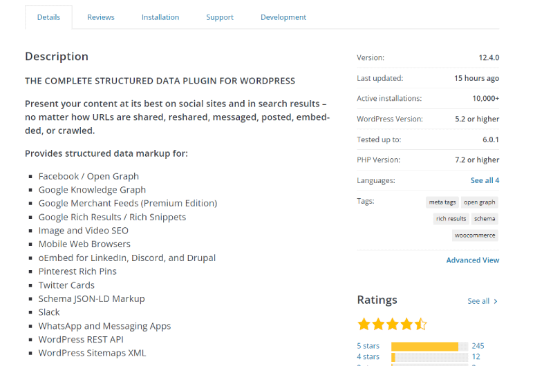Open the 4 stars reviews link
This screenshot has width=553, height=366.
[368, 357]
